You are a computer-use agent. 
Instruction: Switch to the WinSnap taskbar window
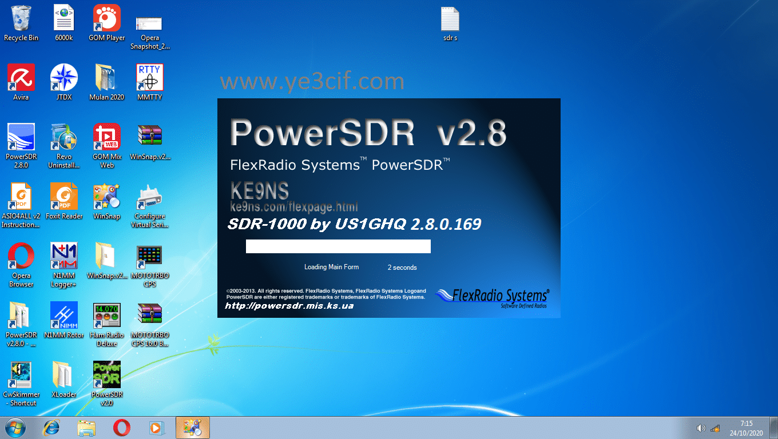tap(193, 428)
